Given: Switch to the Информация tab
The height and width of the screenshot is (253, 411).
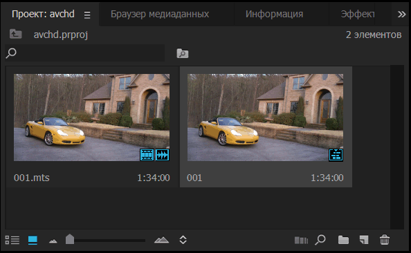Looking at the screenshot, I should pyautogui.click(x=274, y=14).
